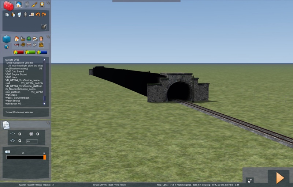The width and height of the screenshot is (293, 187).
Task: Click the object list scrollbar thumb
Action: point(44,98)
